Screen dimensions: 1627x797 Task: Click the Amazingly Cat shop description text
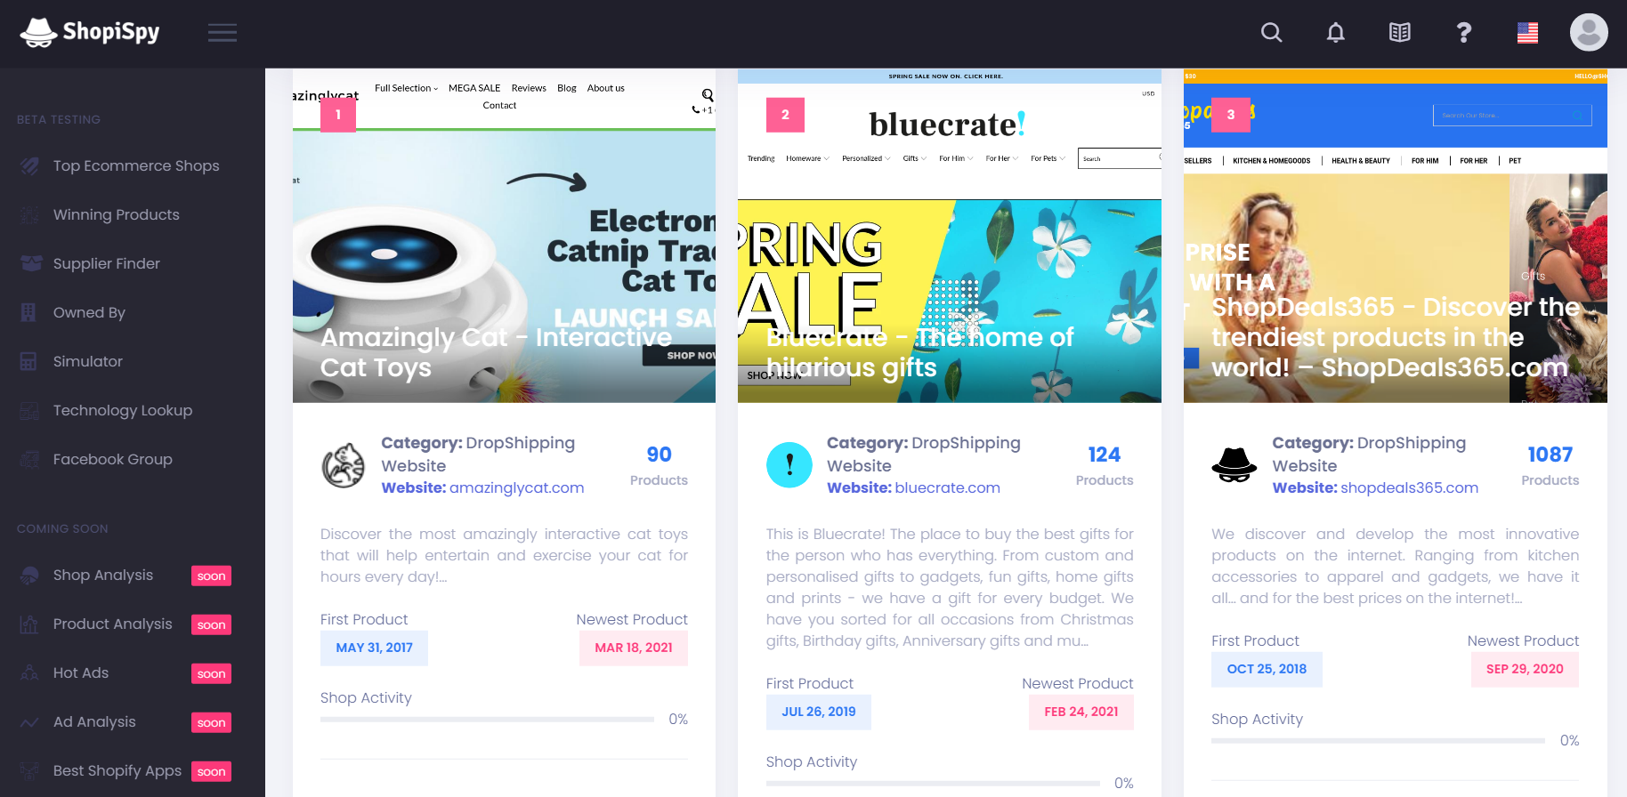pos(504,556)
